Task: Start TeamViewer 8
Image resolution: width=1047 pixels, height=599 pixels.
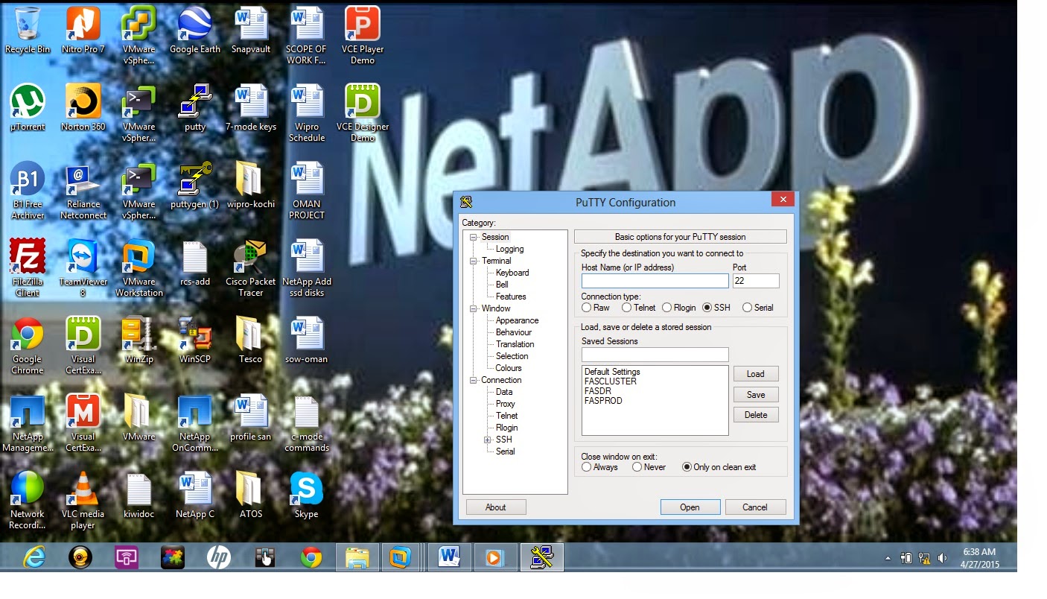Action: click(x=83, y=257)
